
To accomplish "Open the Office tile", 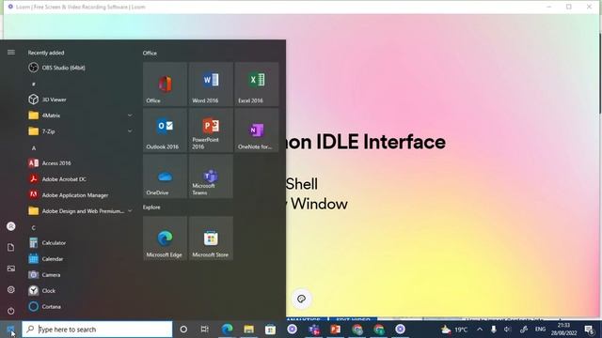I will coord(166,84).
